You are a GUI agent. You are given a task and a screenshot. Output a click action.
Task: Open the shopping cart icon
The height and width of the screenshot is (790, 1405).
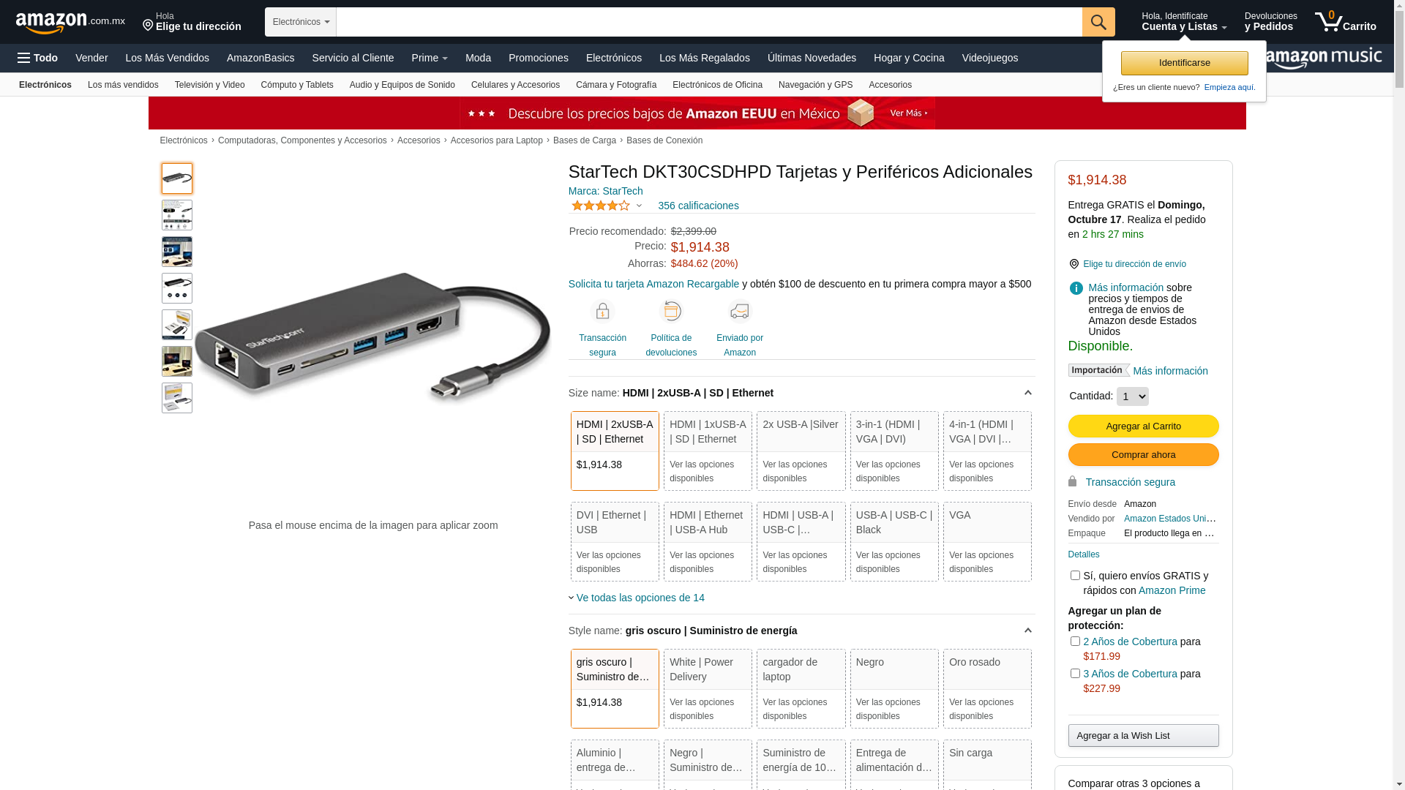1345,21
